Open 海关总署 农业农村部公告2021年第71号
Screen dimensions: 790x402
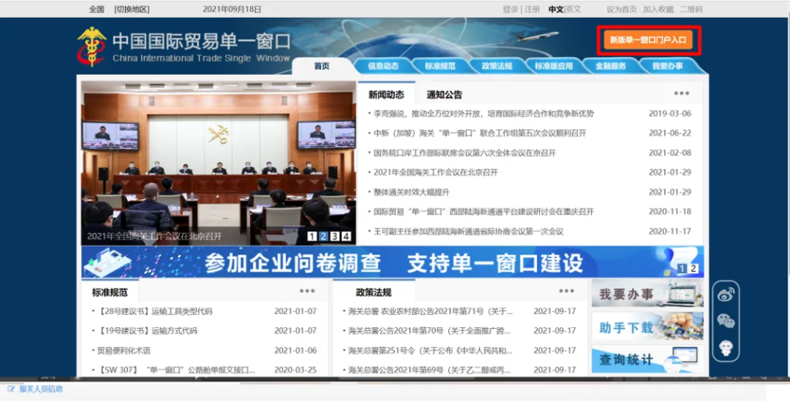click(x=430, y=311)
